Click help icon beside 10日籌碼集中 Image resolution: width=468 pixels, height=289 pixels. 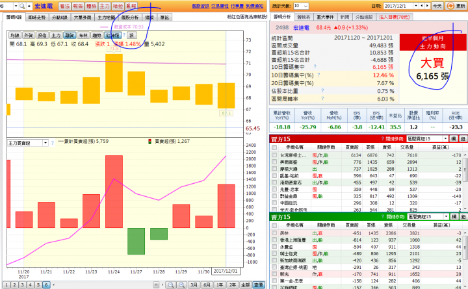pos(315,66)
